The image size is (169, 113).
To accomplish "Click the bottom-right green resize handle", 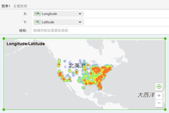I will (x=165, y=110).
